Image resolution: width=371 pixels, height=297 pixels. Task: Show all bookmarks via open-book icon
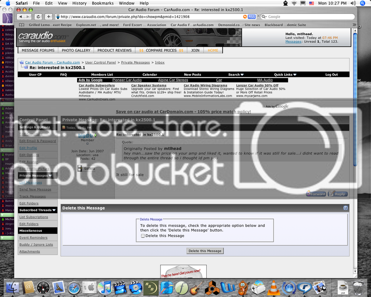(x=21, y=25)
